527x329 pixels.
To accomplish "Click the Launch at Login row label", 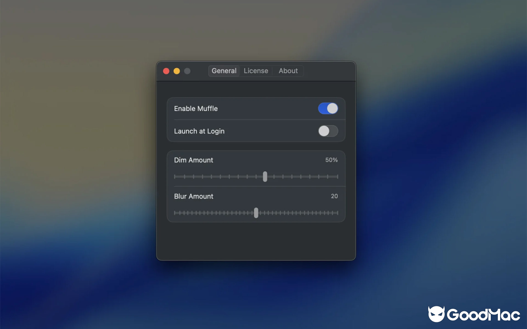I will [199, 131].
